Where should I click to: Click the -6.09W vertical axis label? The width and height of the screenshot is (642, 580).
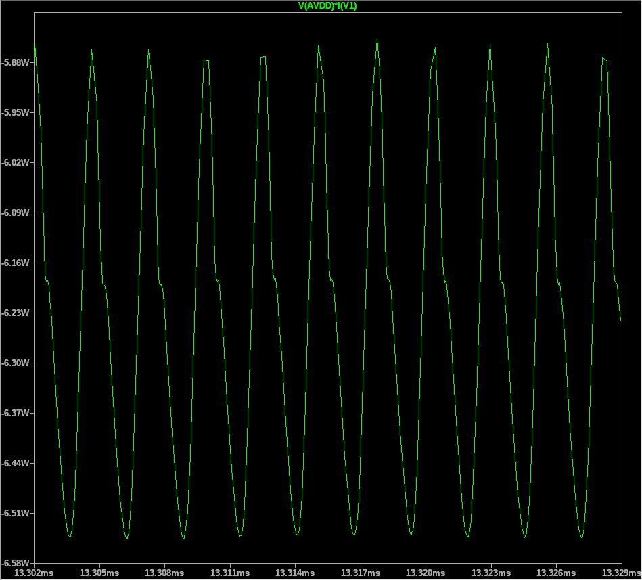(x=16, y=213)
